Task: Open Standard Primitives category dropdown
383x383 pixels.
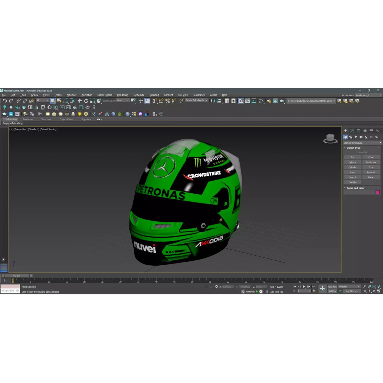Action: click(362, 143)
